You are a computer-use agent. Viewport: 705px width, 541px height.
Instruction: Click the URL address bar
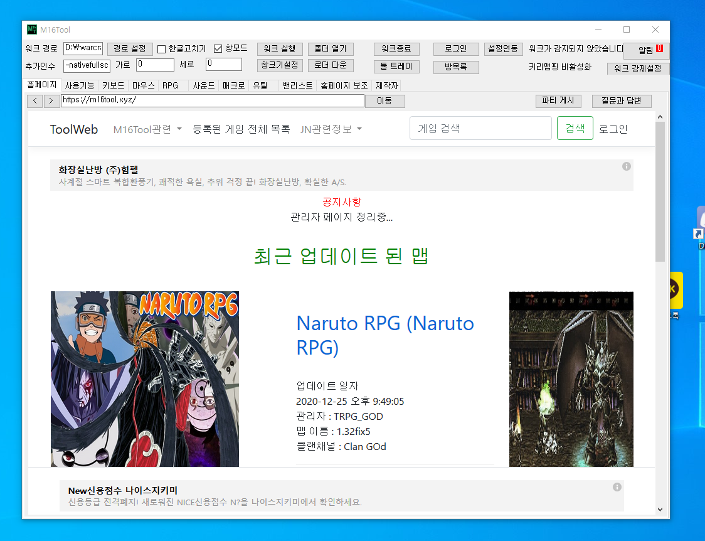point(212,100)
